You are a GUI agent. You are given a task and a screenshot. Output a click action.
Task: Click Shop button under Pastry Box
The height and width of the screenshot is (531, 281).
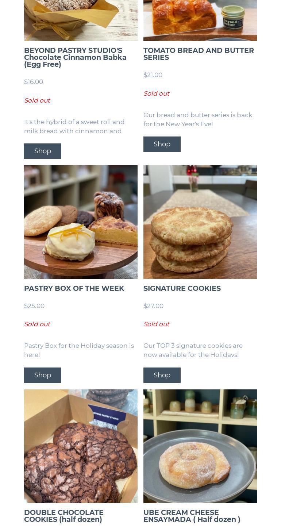[43, 375]
